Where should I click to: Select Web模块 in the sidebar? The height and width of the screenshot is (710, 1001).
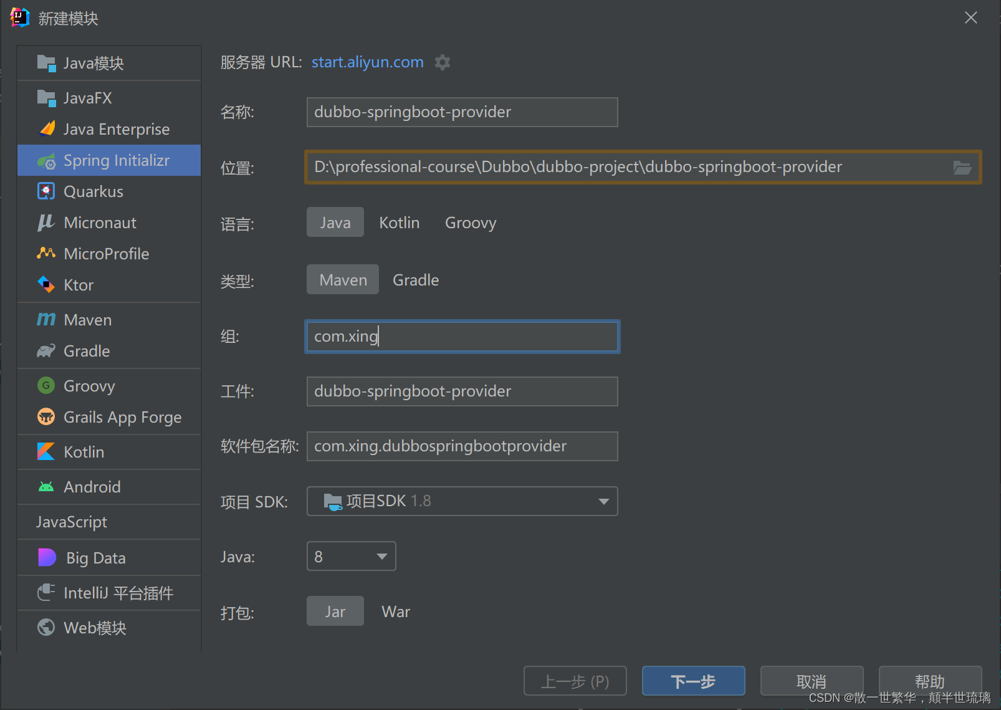(109, 628)
